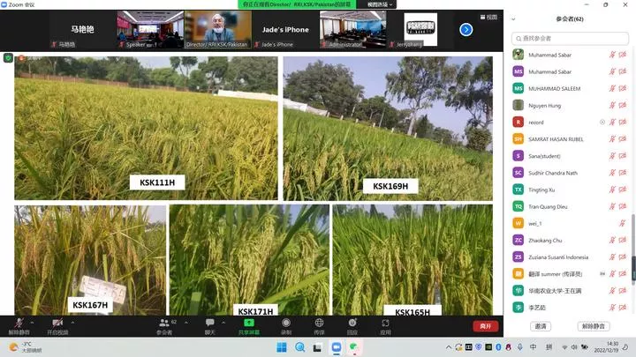Screen dimensions: 636x357
Task: Start recording with the 录制 icon
Action: (x=286, y=325)
